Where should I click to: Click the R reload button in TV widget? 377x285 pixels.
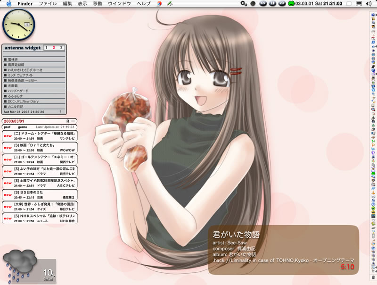(x=68, y=121)
